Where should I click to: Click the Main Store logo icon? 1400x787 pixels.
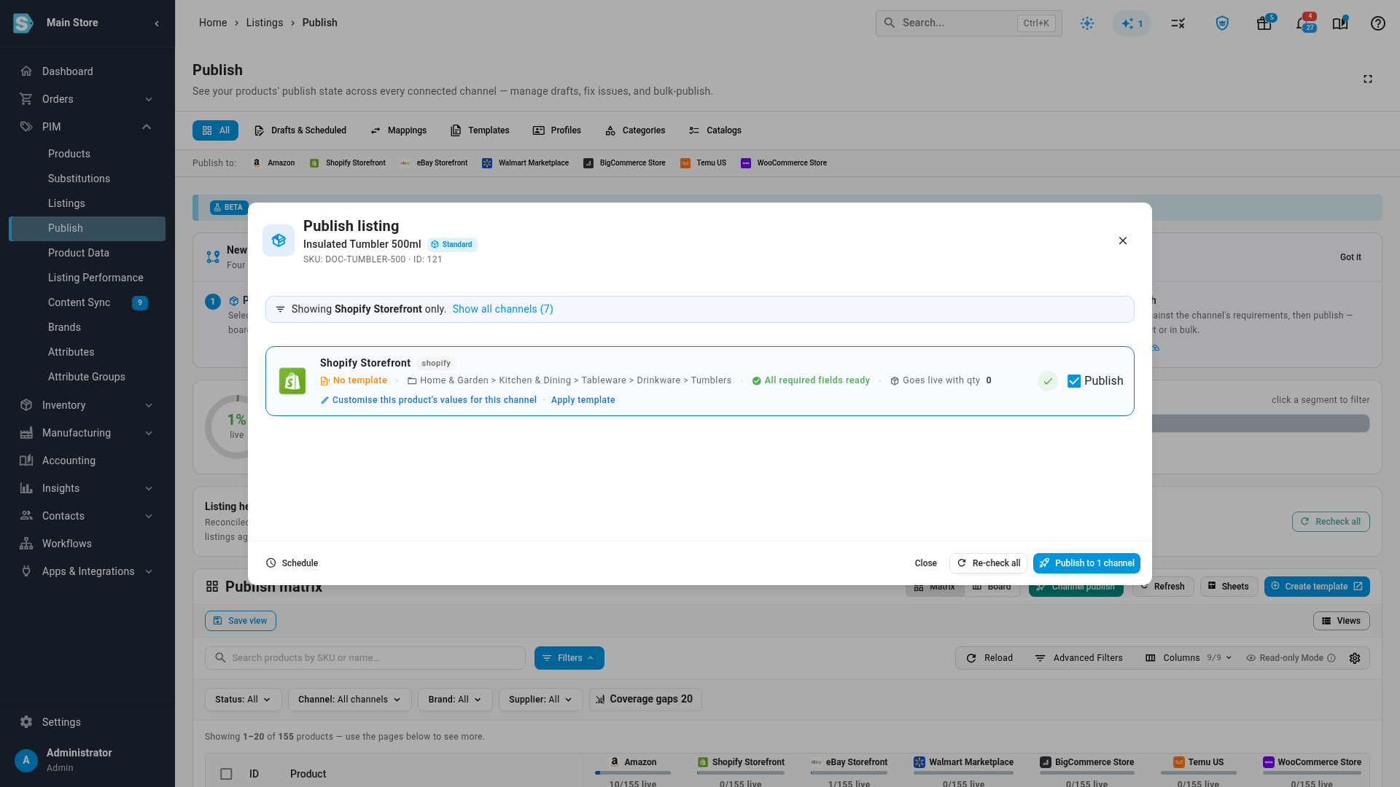[23, 23]
